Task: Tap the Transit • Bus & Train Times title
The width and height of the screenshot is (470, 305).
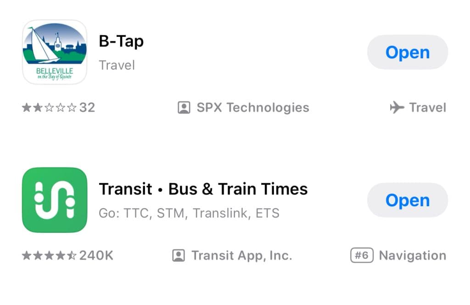Action: point(203,189)
